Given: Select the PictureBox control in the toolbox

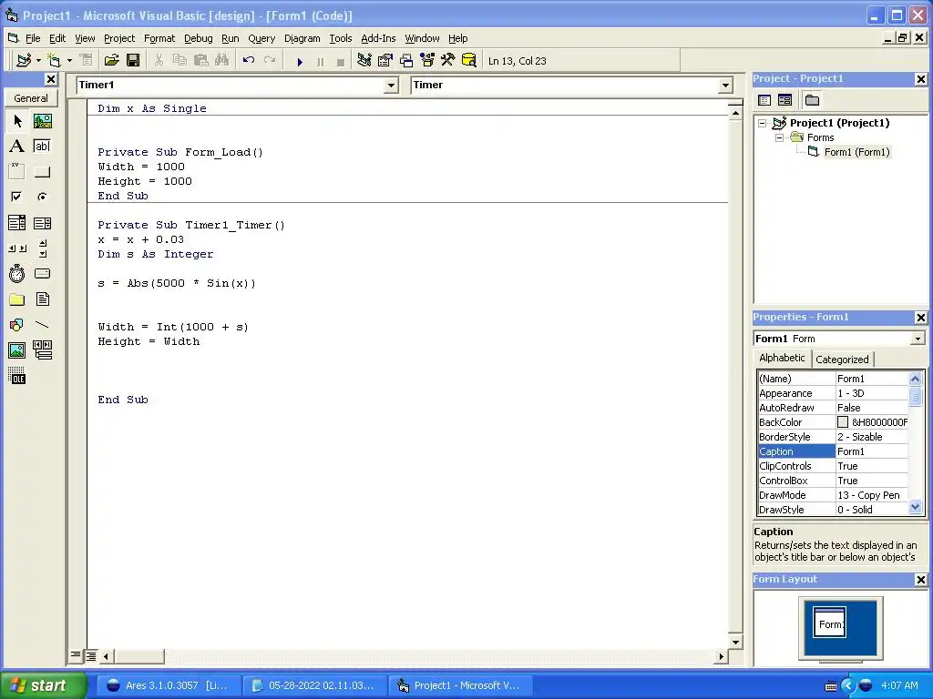Looking at the screenshot, I should [x=42, y=121].
